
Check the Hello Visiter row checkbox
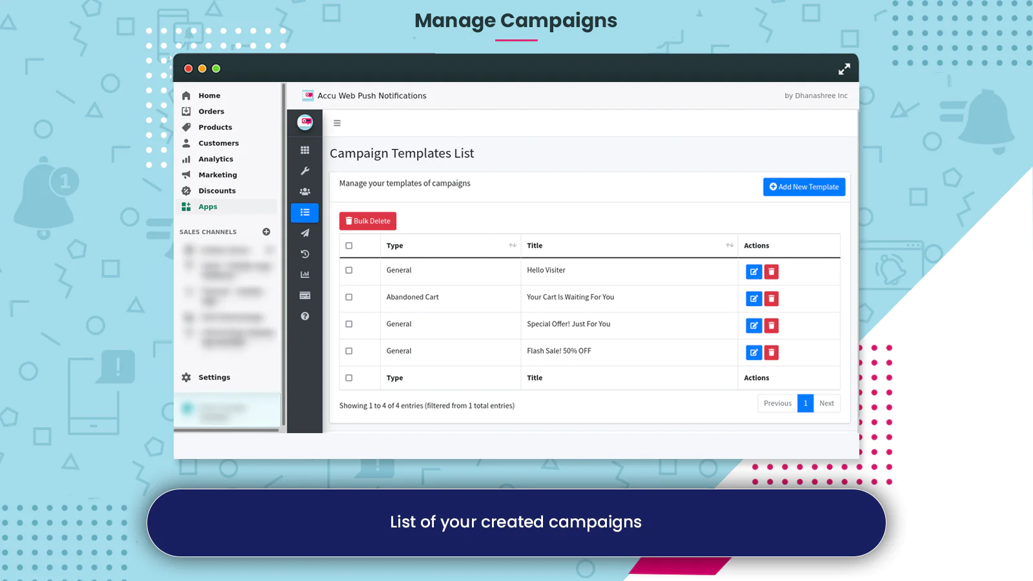(x=349, y=270)
